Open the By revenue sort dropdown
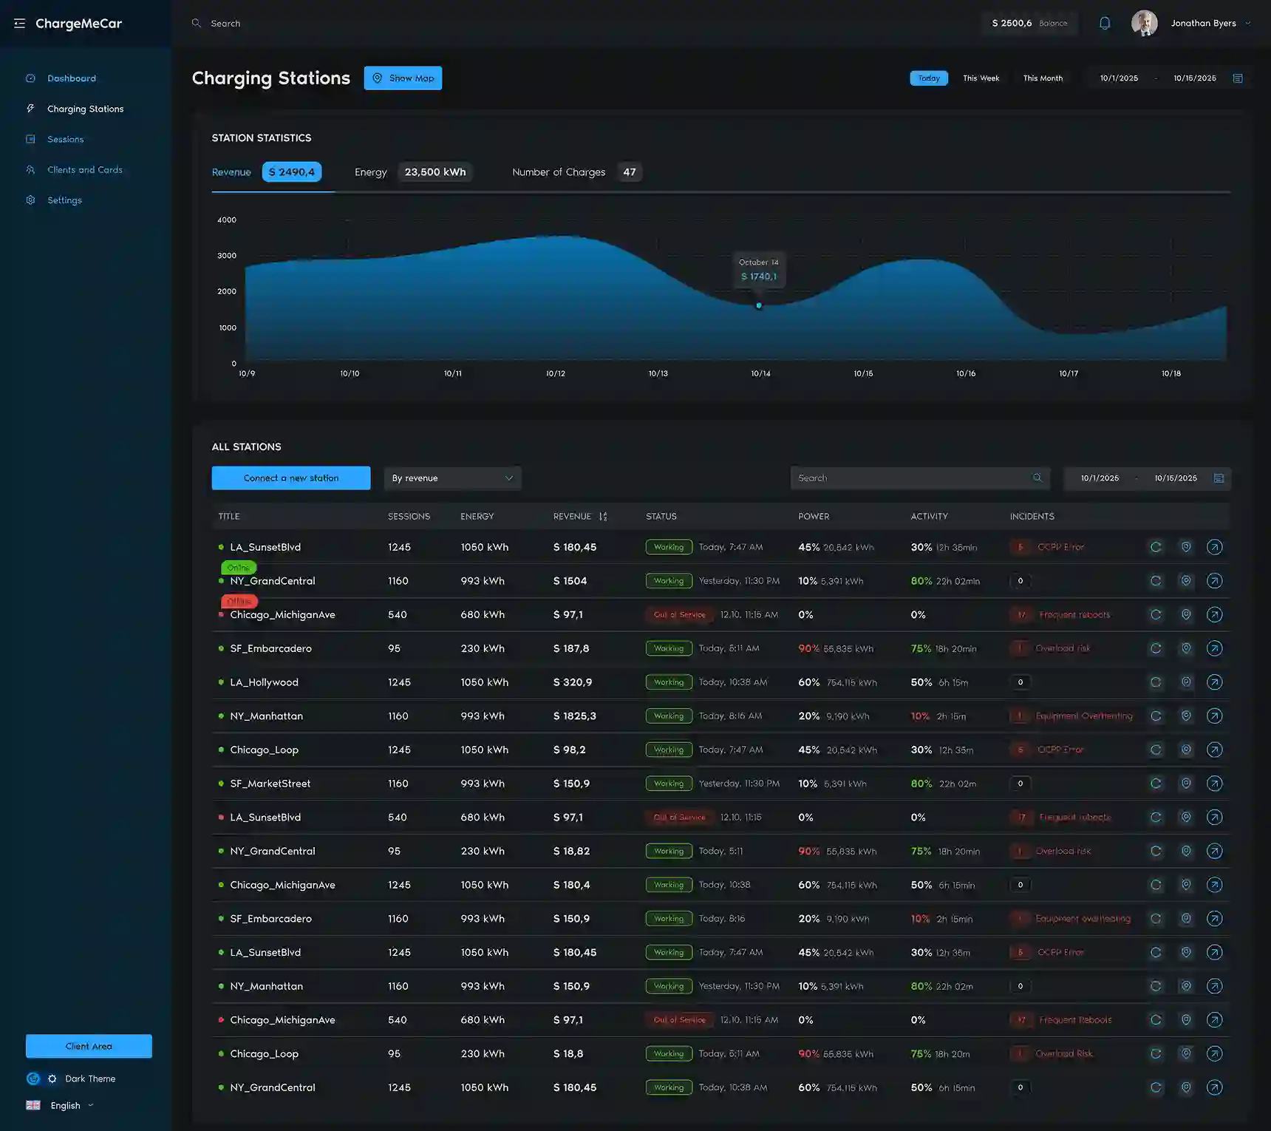 pos(452,478)
